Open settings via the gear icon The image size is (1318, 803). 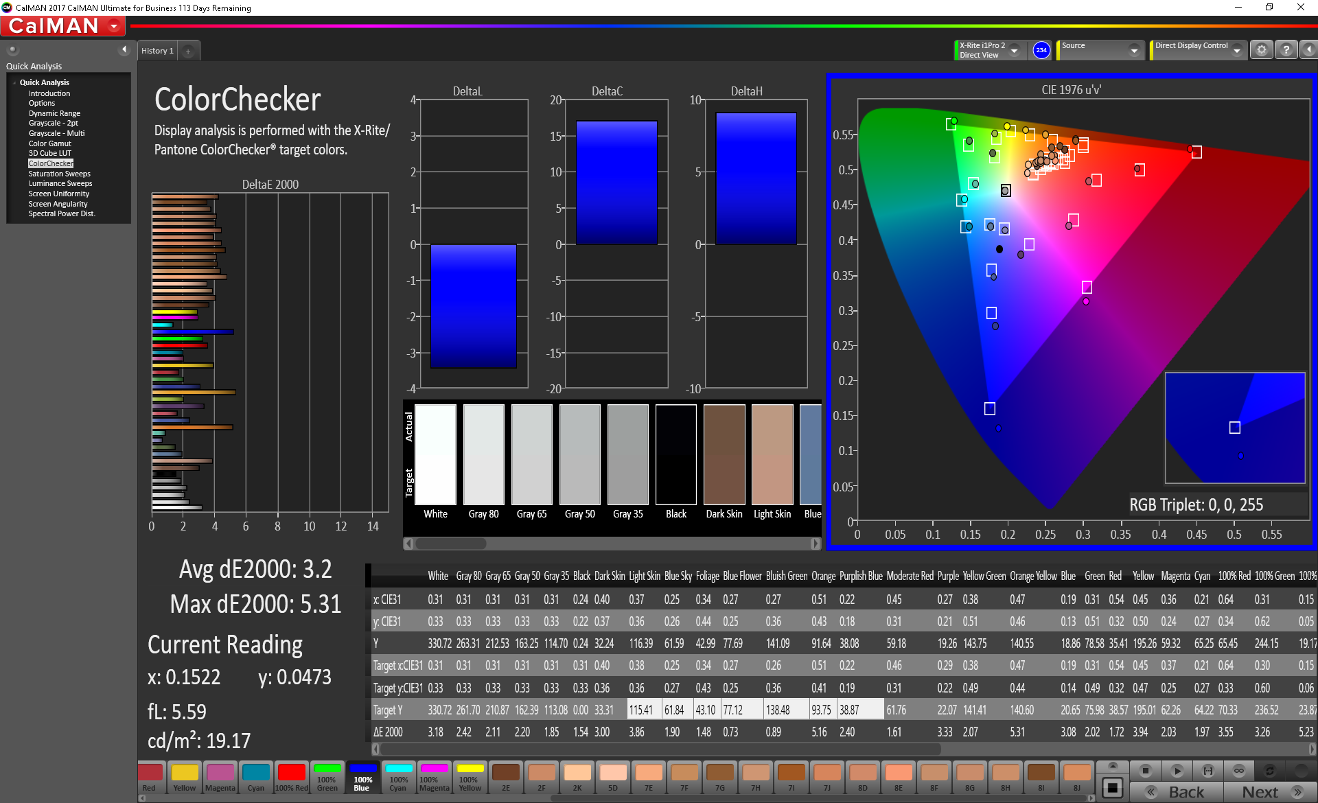1261,50
